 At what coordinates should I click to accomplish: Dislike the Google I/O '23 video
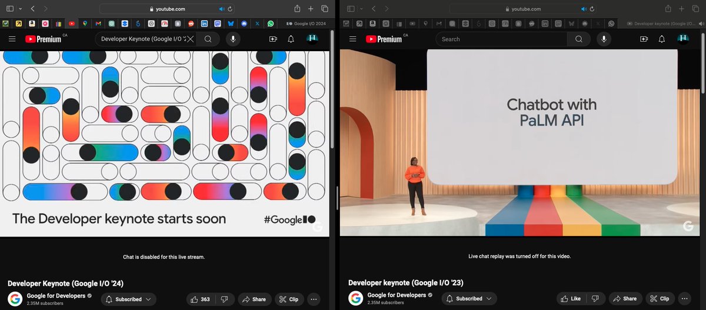595,299
